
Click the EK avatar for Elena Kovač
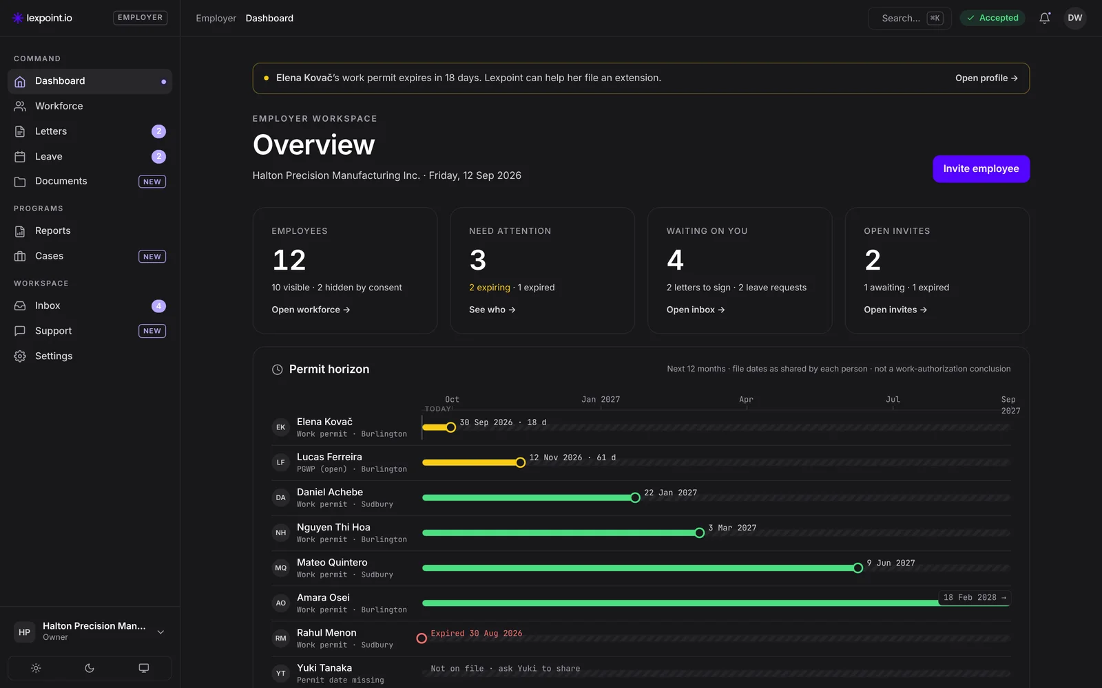(281, 427)
